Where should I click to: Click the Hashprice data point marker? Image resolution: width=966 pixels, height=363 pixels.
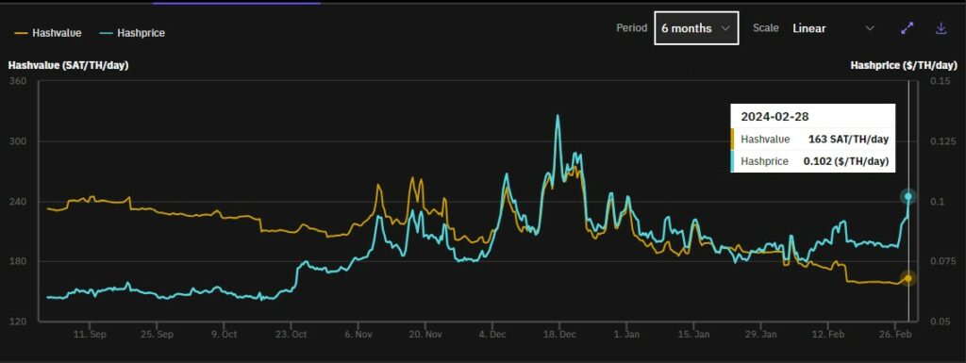point(908,197)
